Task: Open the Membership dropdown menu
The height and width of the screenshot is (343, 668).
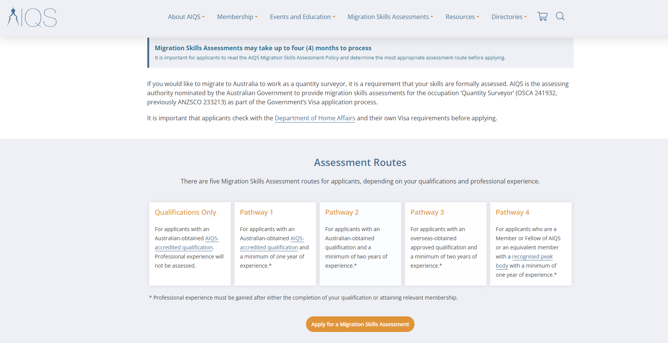Action: click(237, 17)
